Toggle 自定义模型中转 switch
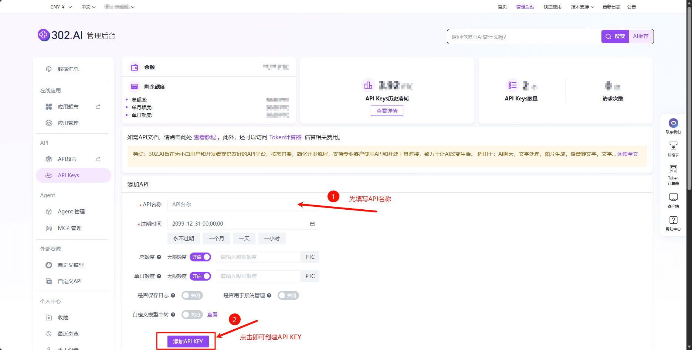692x350 pixels. (192, 315)
